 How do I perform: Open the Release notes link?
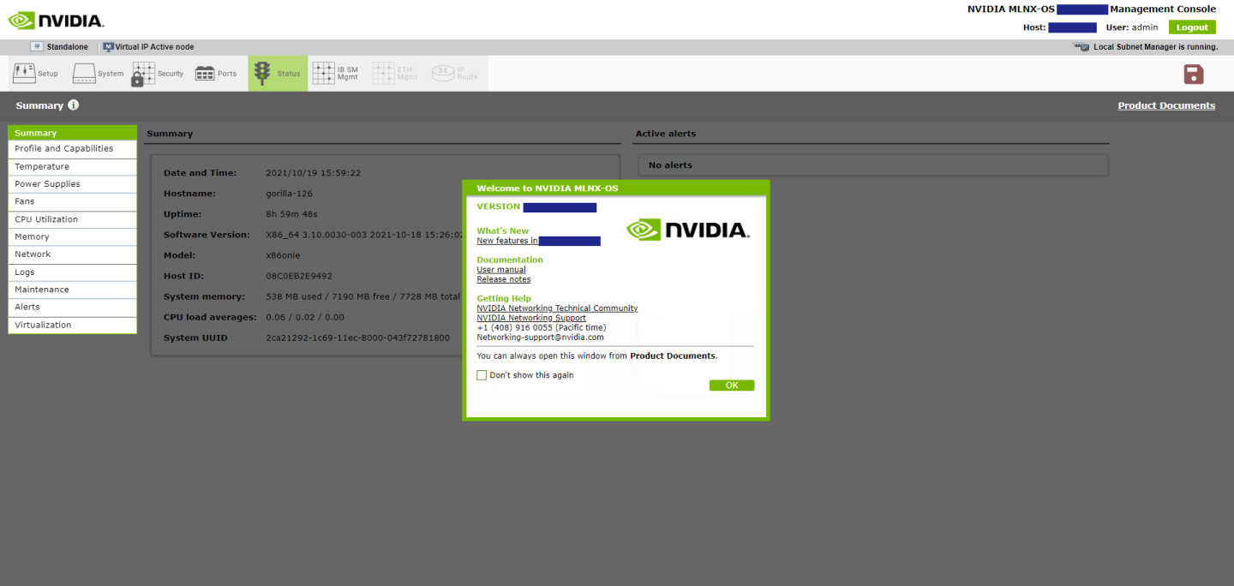point(504,279)
